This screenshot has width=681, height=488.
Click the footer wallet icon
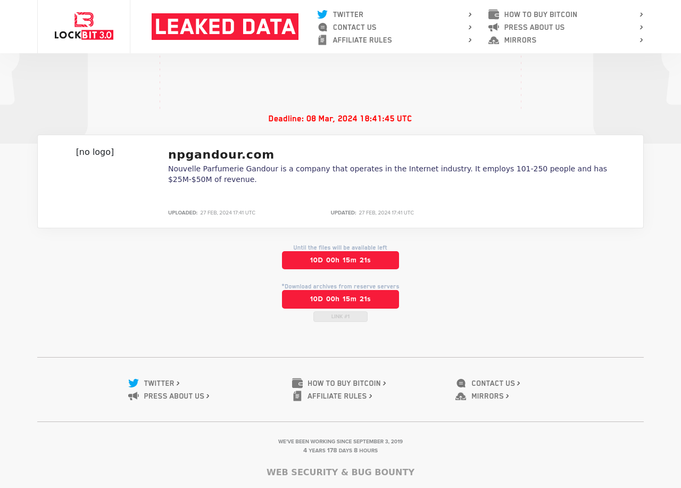tap(297, 383)
